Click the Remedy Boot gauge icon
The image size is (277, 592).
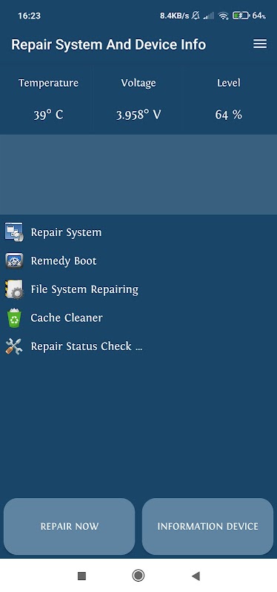14,261
